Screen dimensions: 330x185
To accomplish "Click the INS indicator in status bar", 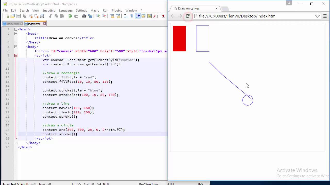I will pos(201,184).
